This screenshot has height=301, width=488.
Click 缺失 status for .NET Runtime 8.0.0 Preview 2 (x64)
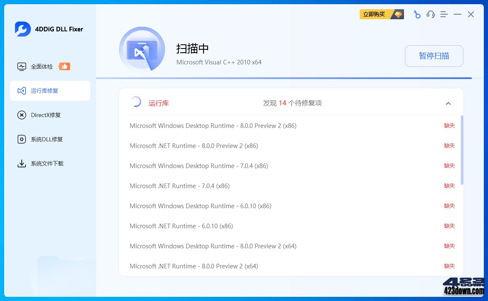(x=450, y=266)
